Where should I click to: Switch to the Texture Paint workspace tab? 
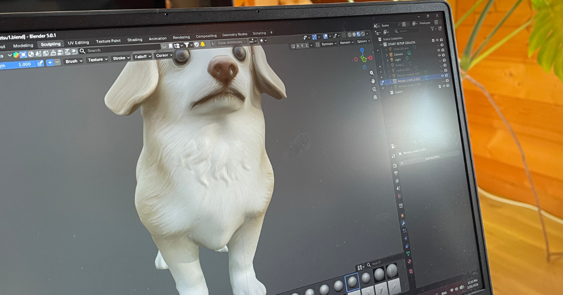(108, 41)
